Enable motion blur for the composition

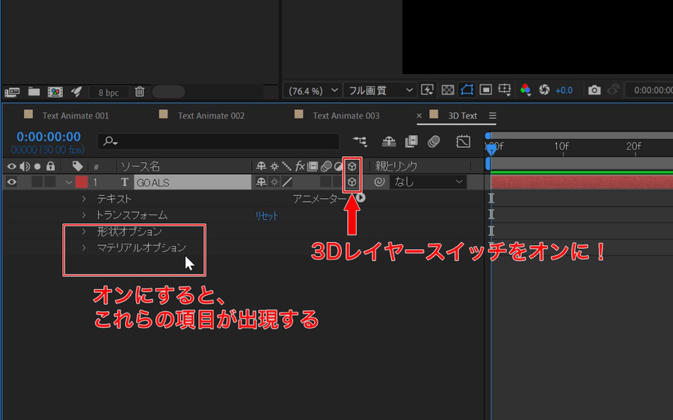[434, 141]
